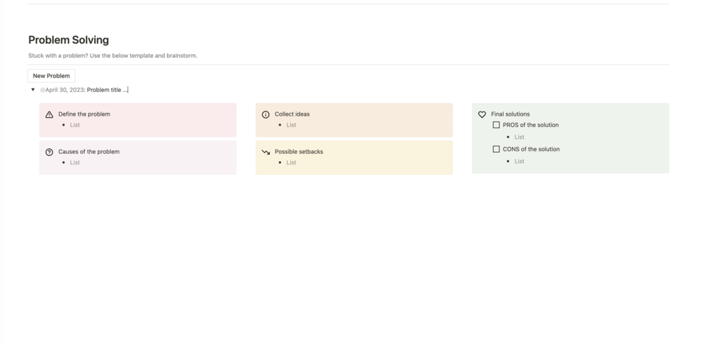
Task: Open the April 30, 2023 date mention
Action: coord(64,90)
